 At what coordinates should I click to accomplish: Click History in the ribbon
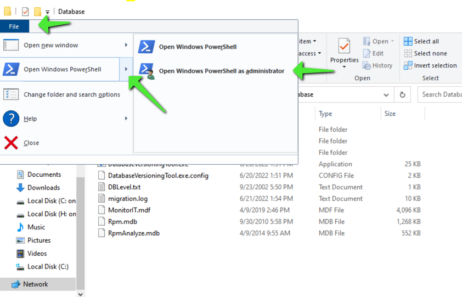point(378,65)
